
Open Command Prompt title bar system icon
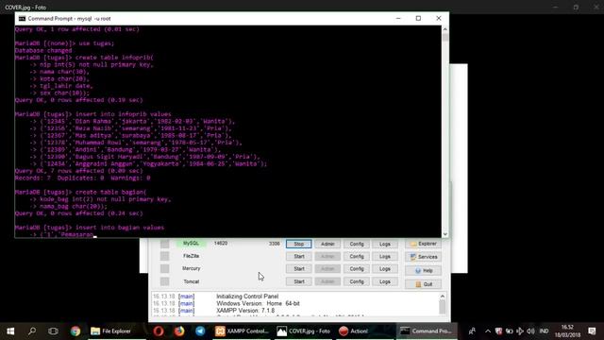(22, 19)
